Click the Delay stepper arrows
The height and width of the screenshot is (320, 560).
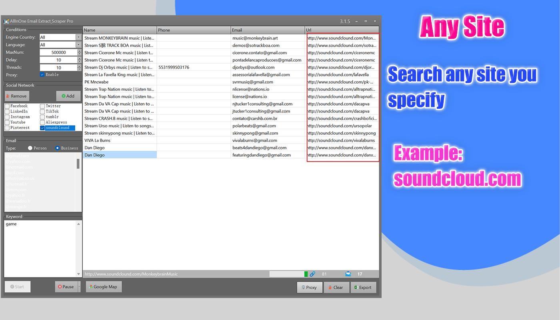tap(80, 60)
